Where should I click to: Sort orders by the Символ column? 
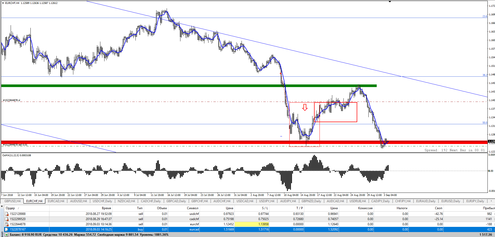[x=184, y=208]
